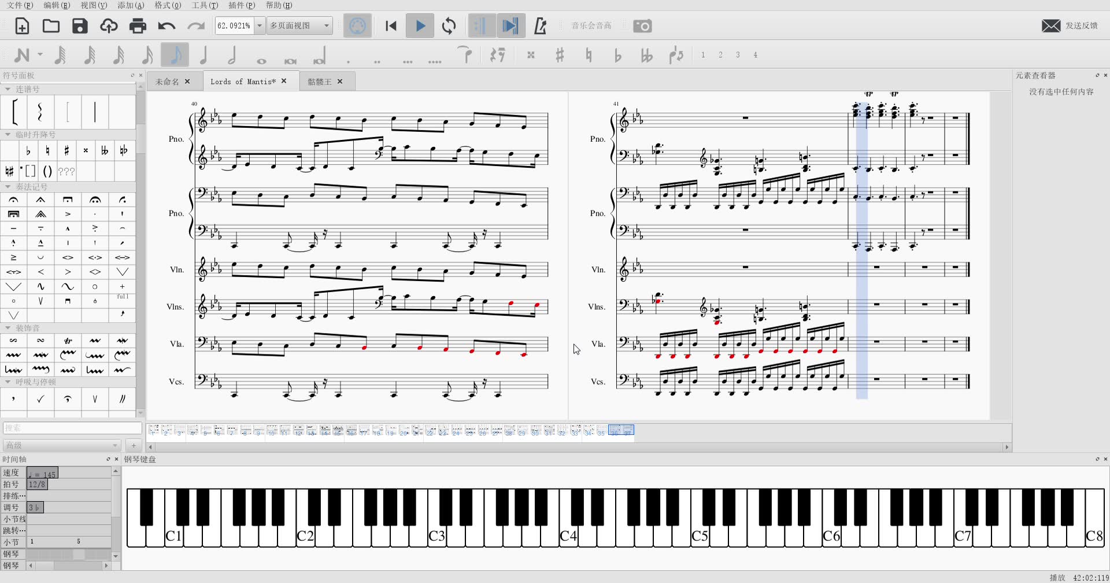This screenshot has height=583, width=1110.
Task: Apply flat accidental in the note toolbar
Action: point(617,55)
